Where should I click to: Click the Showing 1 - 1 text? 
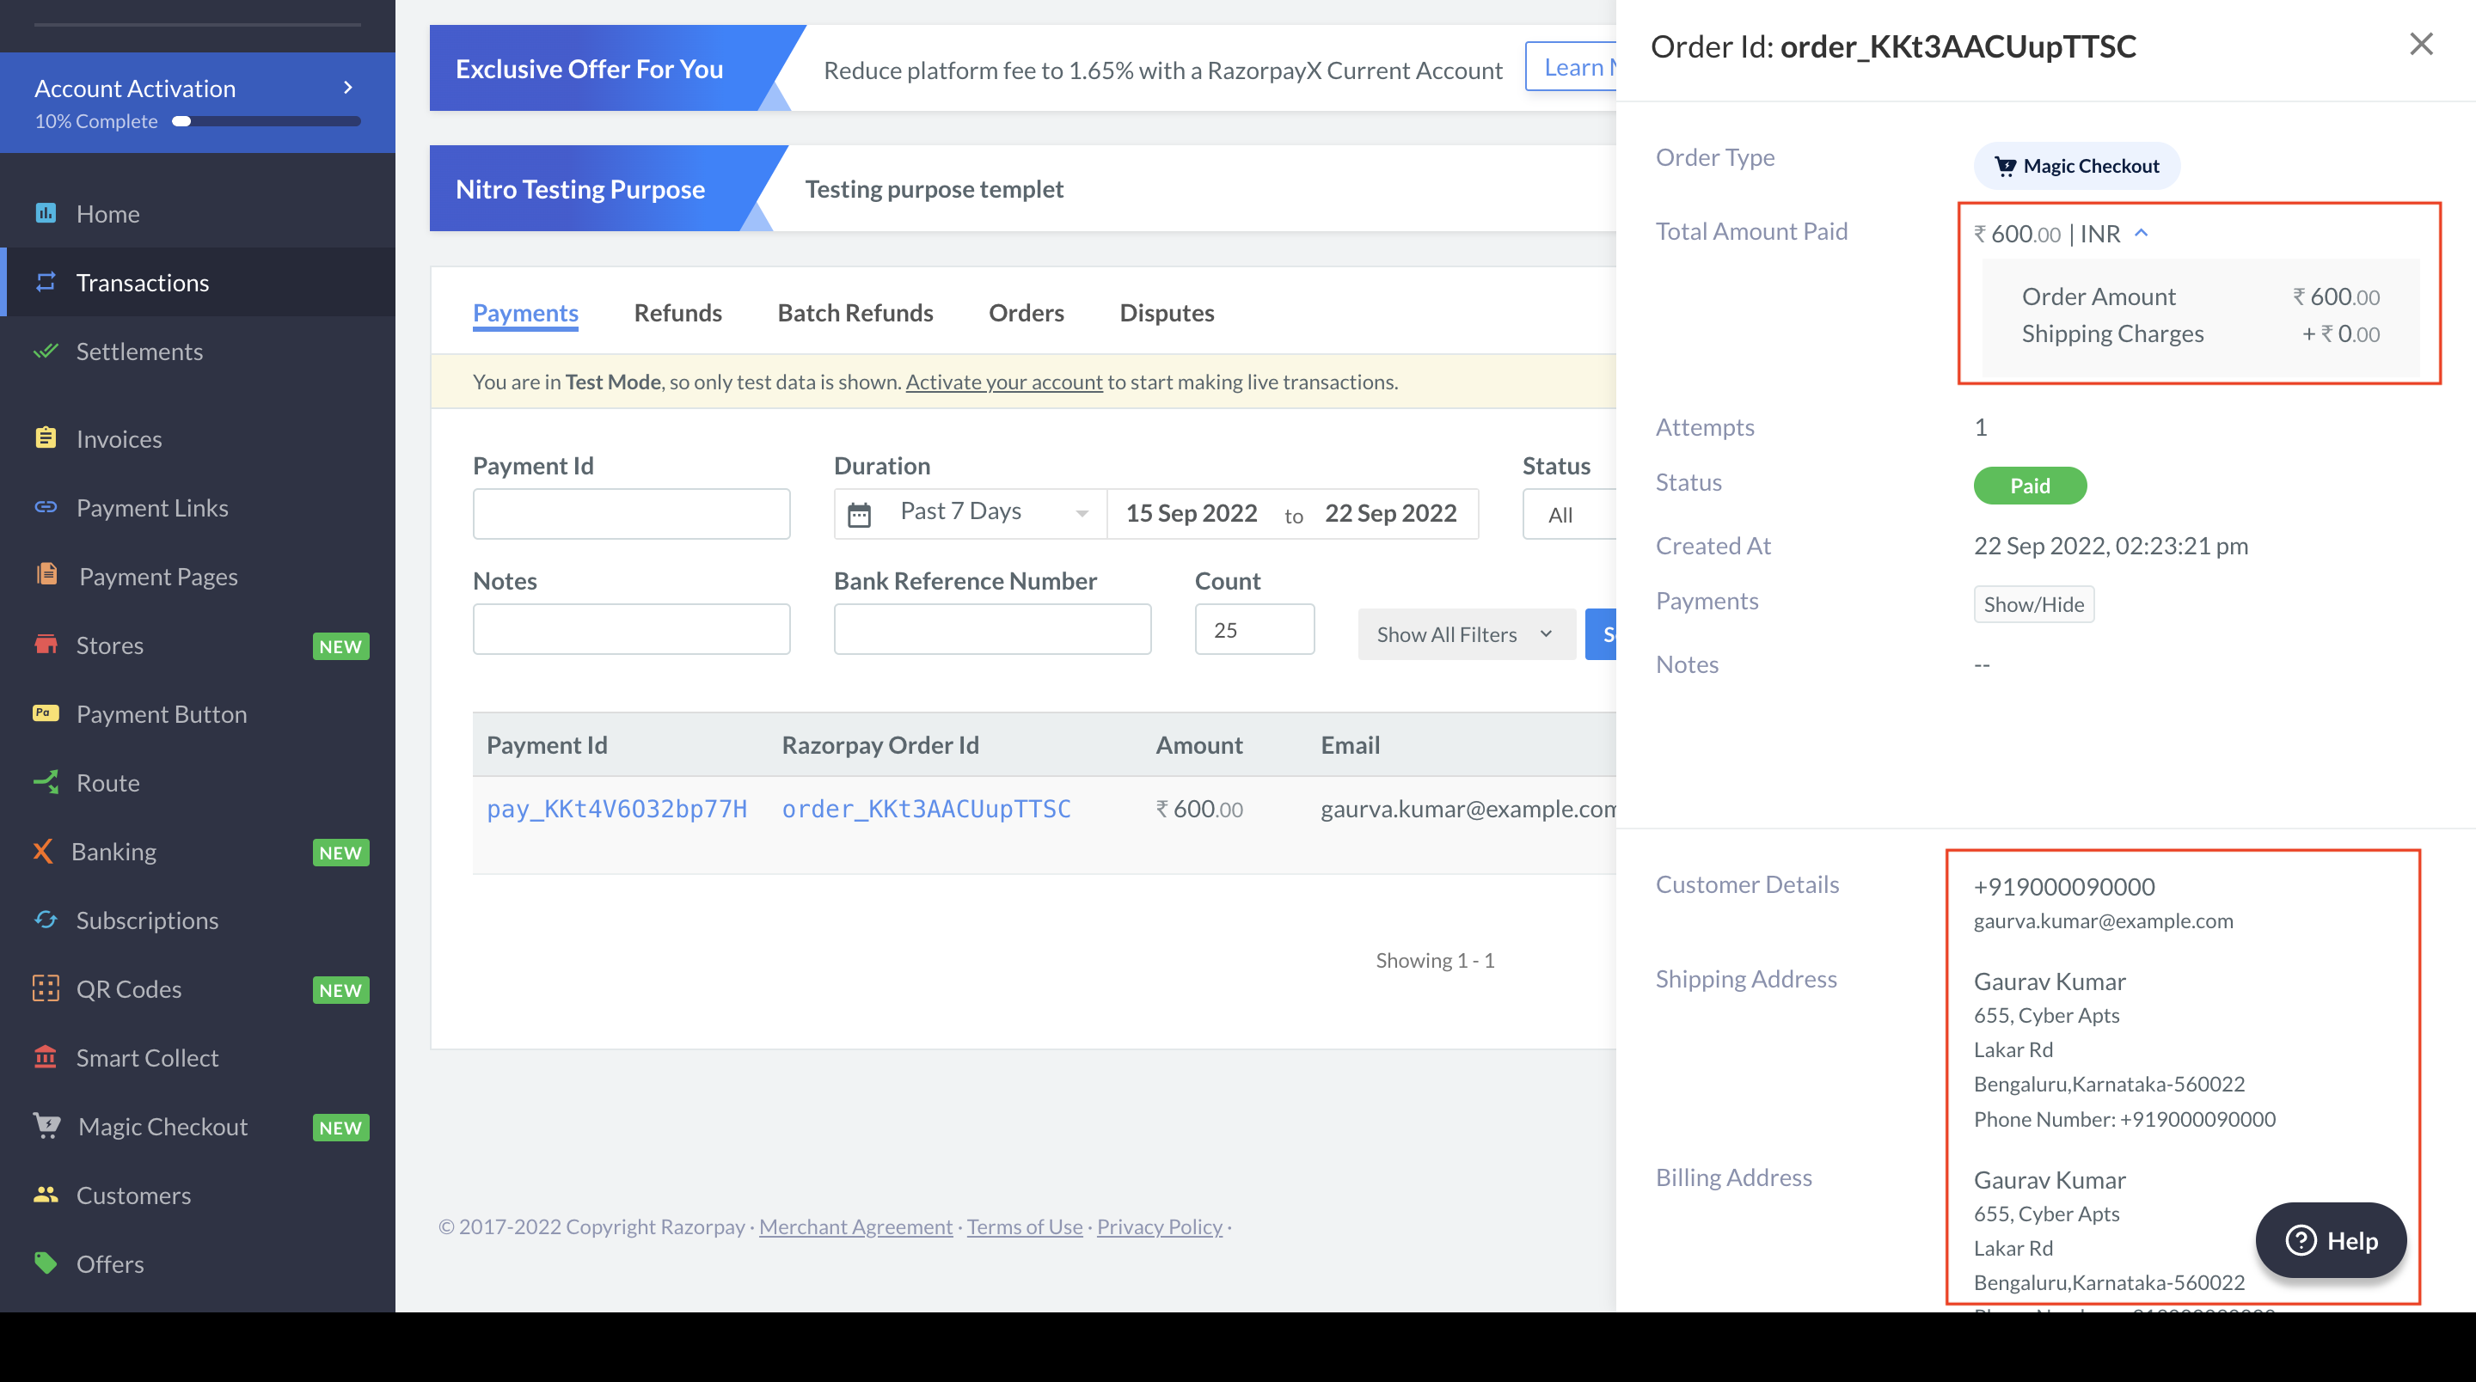pos(1435,960)
